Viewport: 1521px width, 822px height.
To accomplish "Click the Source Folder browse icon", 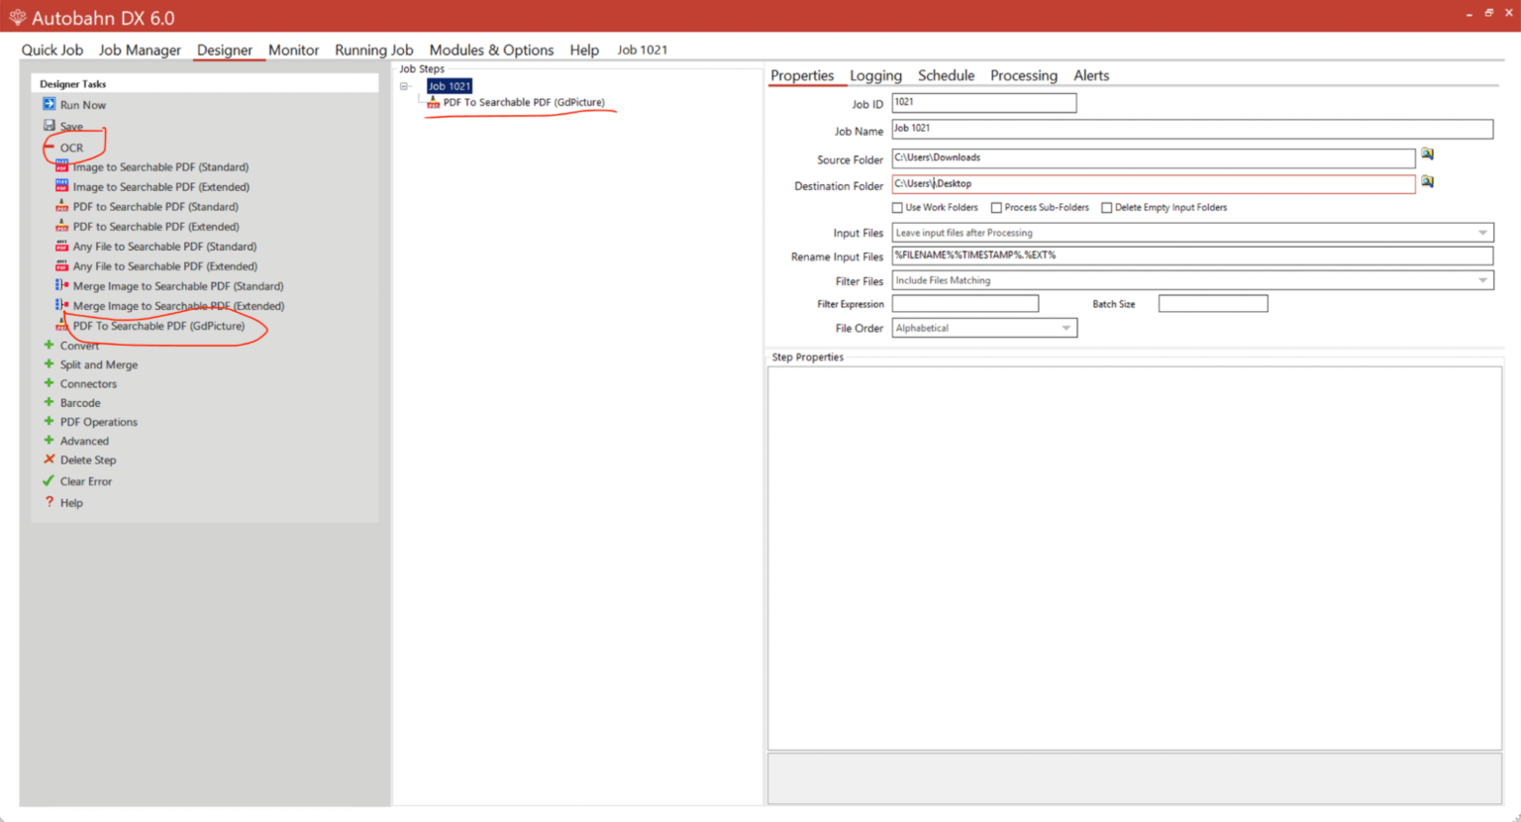I will click(x=1427, y=154).
